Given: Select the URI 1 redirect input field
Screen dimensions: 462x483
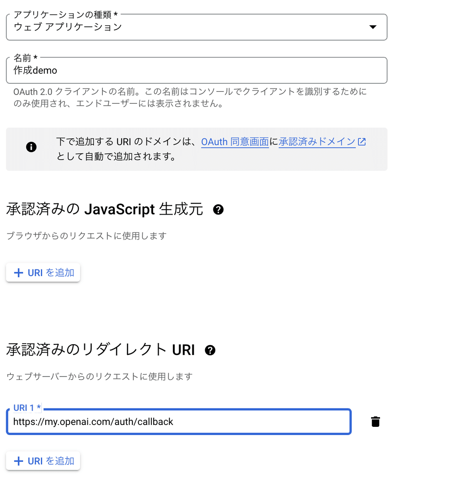Looking at the screenshot, I should click(x=178, y=421).
